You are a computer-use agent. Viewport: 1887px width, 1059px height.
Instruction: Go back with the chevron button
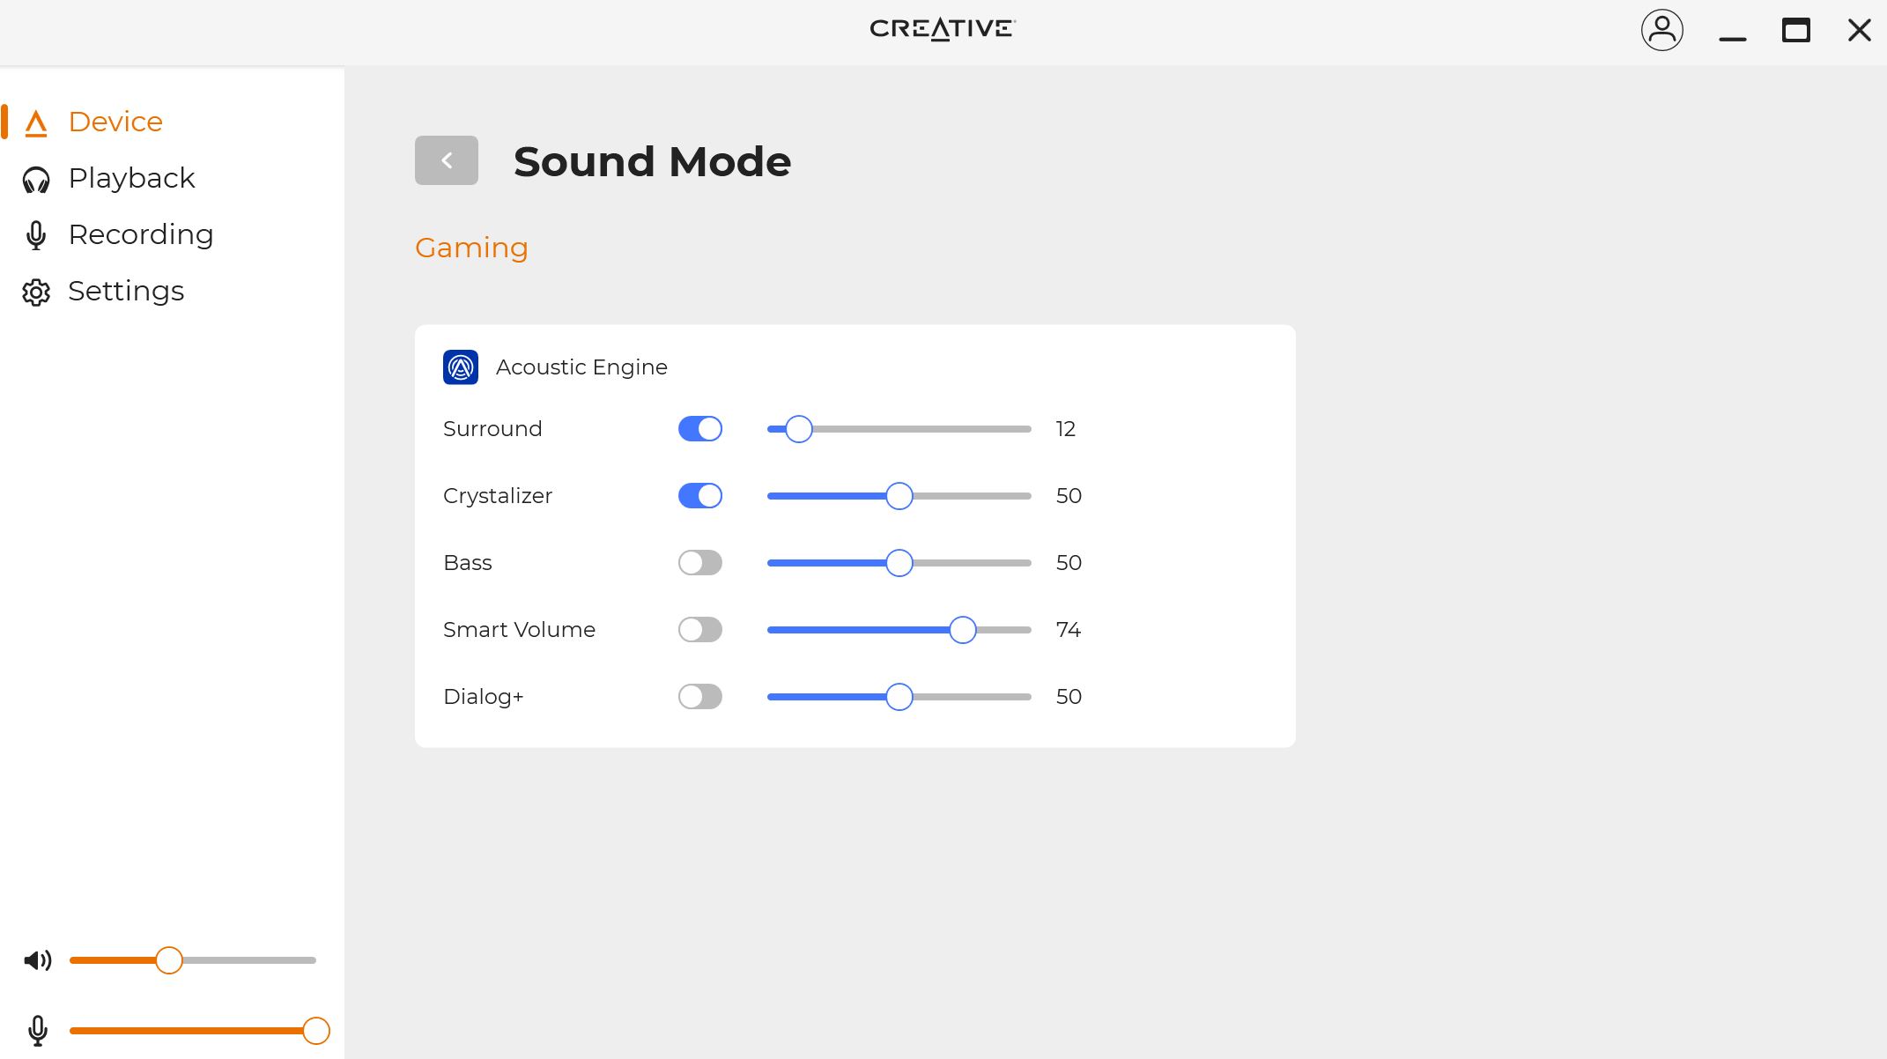click(x=447, y=160)
